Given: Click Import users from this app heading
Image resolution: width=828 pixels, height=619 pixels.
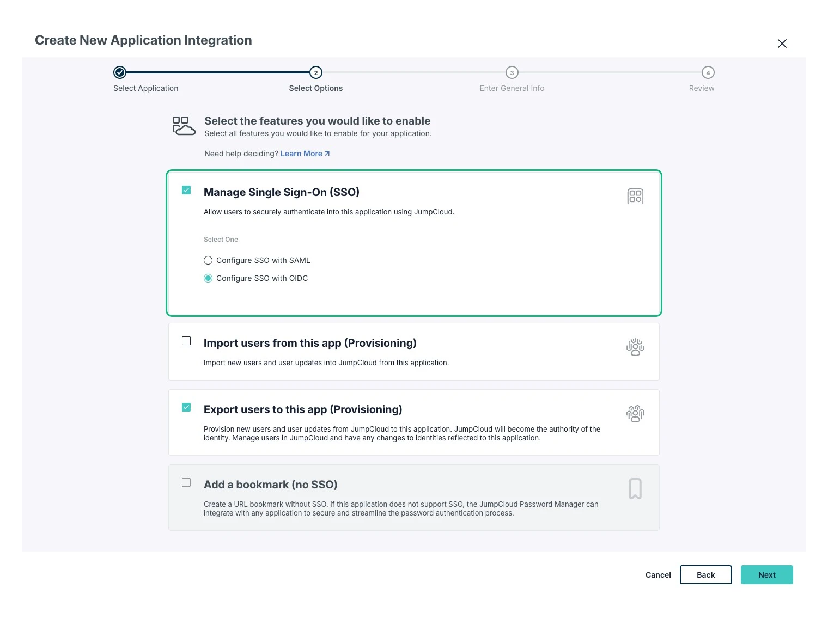Looking at the screenshot, I should point(310,343).
